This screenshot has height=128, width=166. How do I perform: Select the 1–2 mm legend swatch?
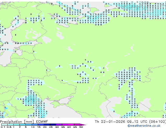(x=16, y=125)
